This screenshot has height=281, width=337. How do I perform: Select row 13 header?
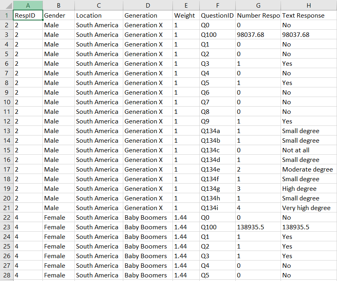[x=6, y=131]
